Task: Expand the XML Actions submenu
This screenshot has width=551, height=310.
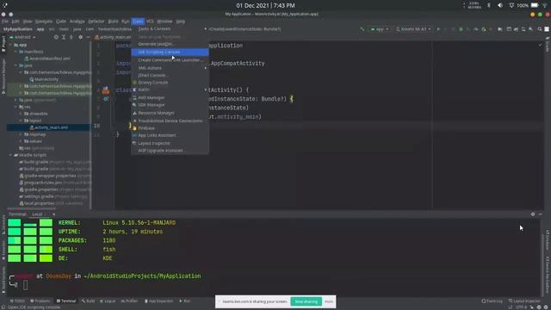Action: (170, 68)
